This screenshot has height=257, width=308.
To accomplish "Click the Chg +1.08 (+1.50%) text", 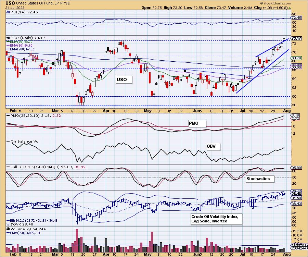I will tap(271, 8).
